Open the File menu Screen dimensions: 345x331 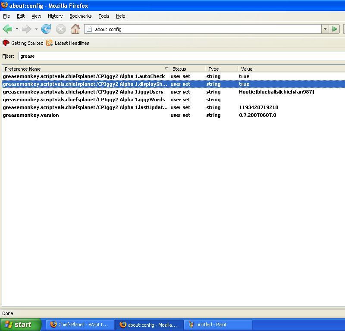click(6, 16)
